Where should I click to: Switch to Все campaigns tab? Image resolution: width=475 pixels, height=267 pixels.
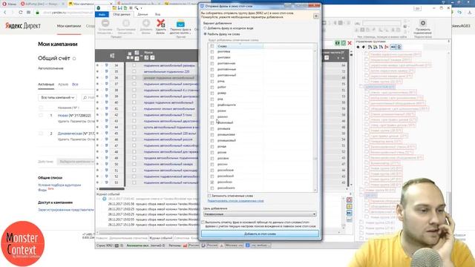[x=75, y=84]
